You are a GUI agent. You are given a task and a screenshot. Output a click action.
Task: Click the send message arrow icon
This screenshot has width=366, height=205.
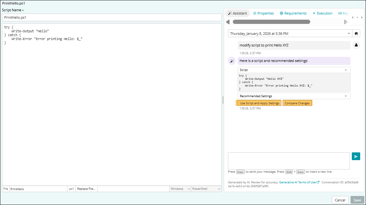pos(356,157)
